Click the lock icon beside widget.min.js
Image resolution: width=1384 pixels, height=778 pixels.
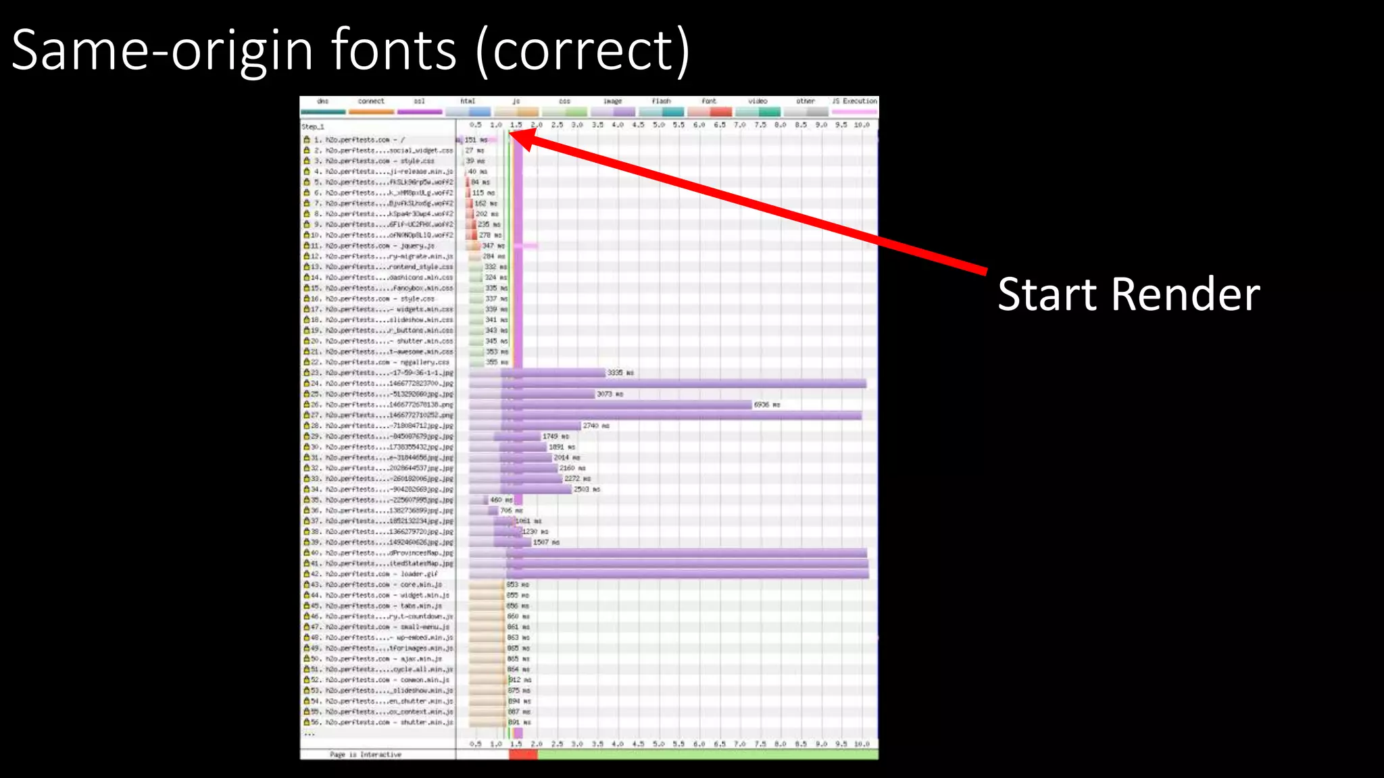click(307, 595)
